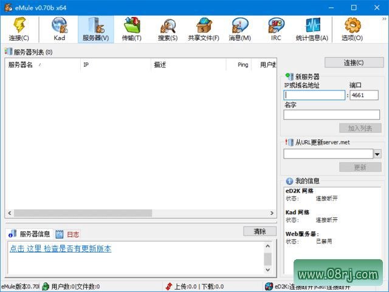Expand the server.met URL dropdown arrow
The image size is (389, 292).
click(x=377, y=154)
